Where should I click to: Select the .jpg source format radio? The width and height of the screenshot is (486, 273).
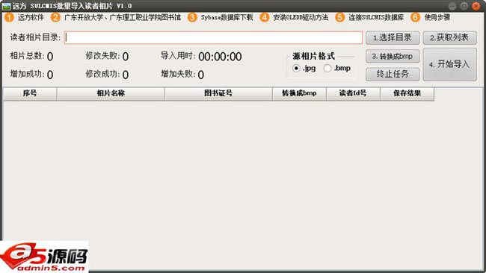click(296, 68)
